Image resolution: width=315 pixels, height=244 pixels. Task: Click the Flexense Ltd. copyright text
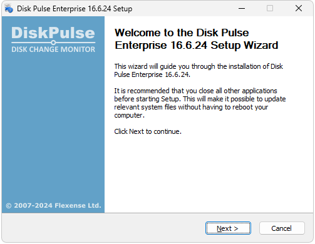(53, 206)
